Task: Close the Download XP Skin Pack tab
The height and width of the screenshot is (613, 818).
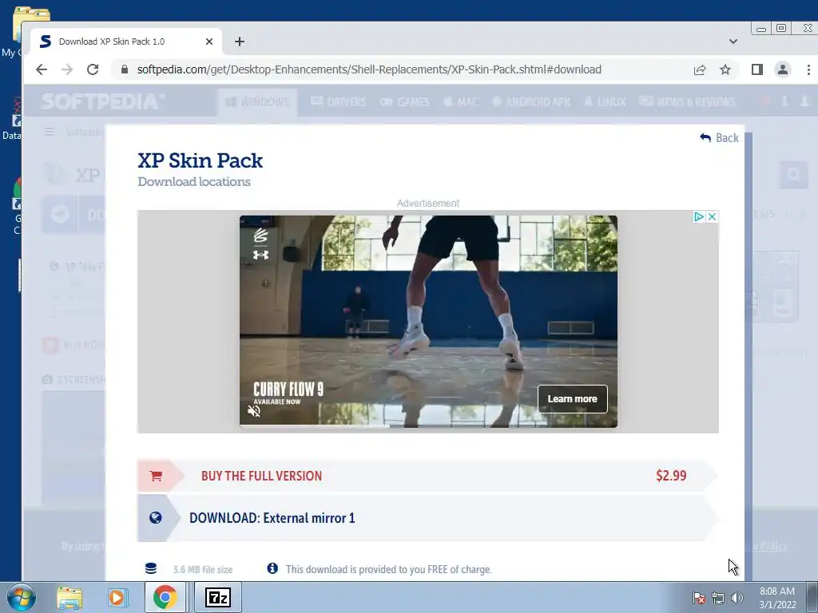Action: tap(209, 42)
